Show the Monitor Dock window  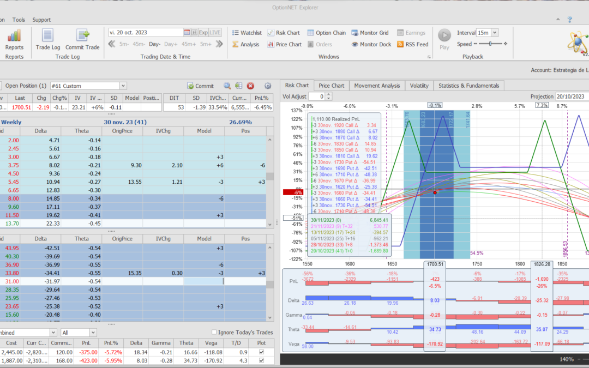click(x=371, y=45)
